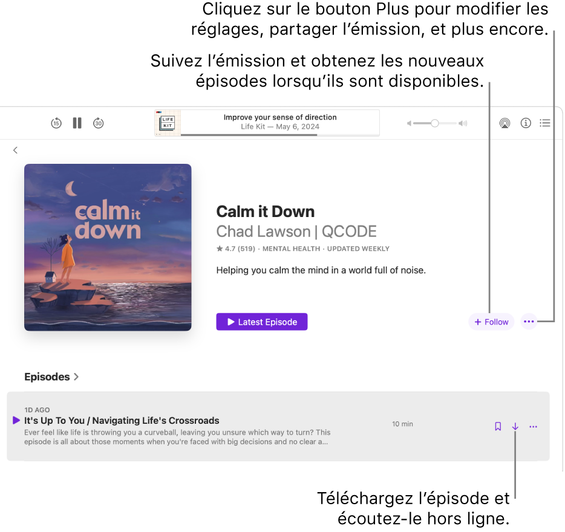Click the Calm it Down cover artwork
Screen dimensions: 565x532
[x=108, y=247]
